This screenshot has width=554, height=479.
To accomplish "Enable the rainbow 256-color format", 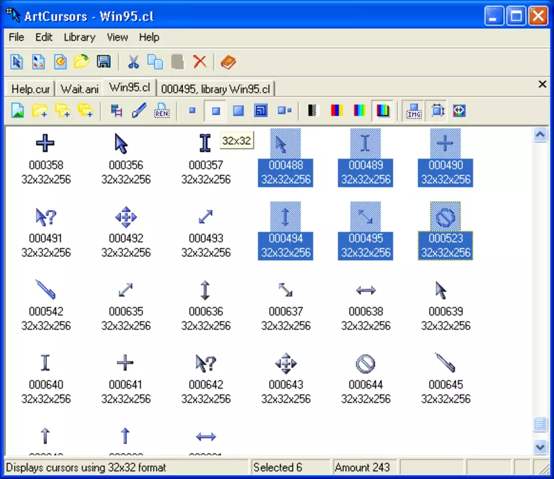I will 359,111.
